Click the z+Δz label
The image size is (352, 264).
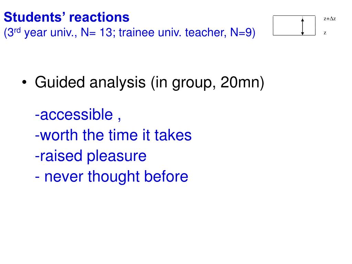coord(330,19)
